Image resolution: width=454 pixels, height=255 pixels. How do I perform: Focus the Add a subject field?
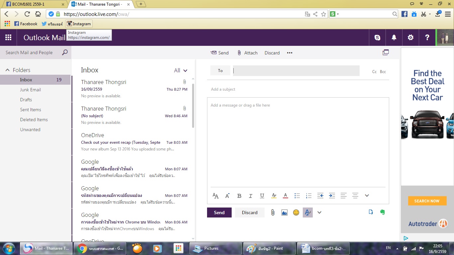(298, 89)
